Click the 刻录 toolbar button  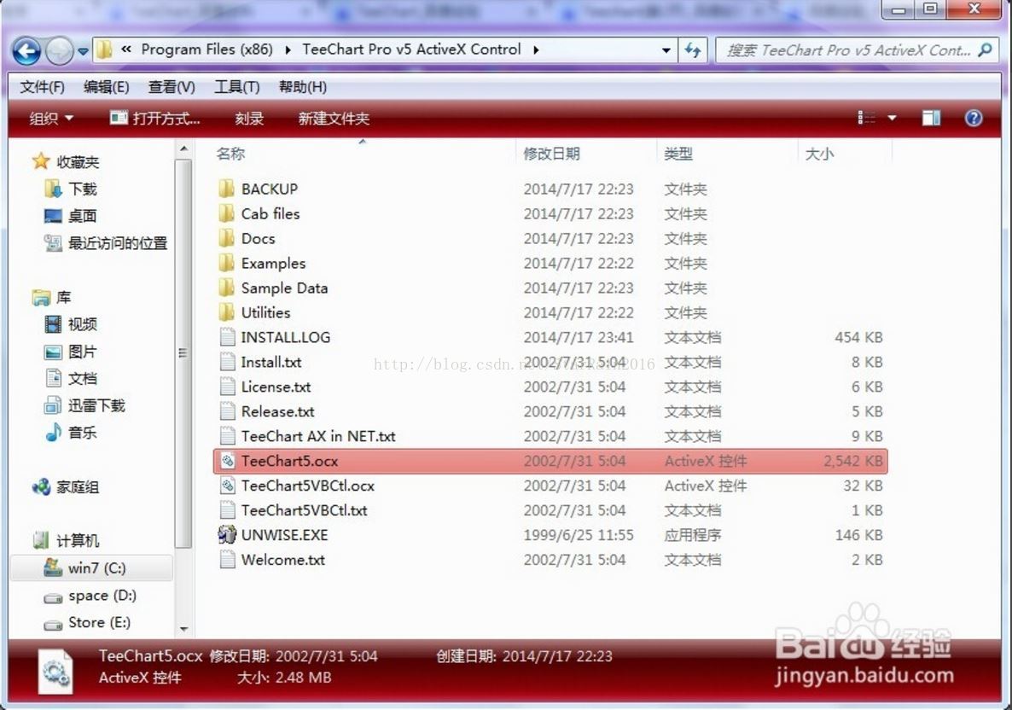249,118
